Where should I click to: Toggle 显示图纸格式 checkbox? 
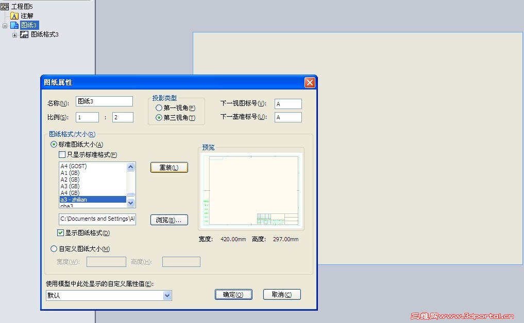tap(60, 233)
